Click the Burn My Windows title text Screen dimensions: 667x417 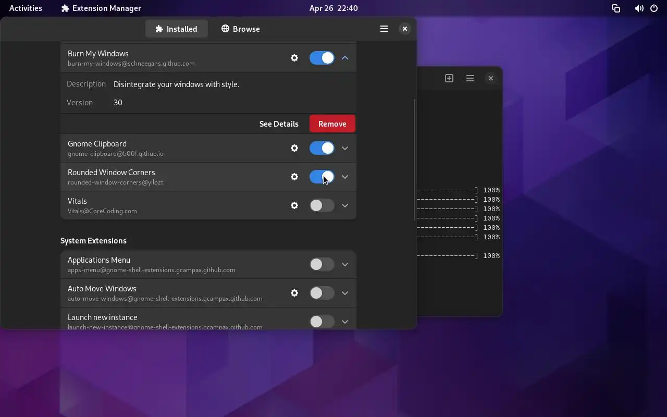pos(98,54)
